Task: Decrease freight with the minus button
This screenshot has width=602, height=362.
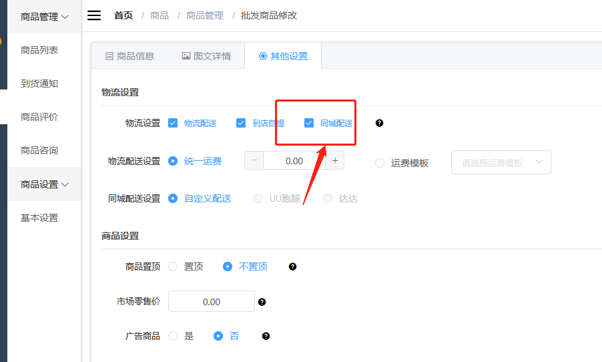Action: [x=254, y=161]
